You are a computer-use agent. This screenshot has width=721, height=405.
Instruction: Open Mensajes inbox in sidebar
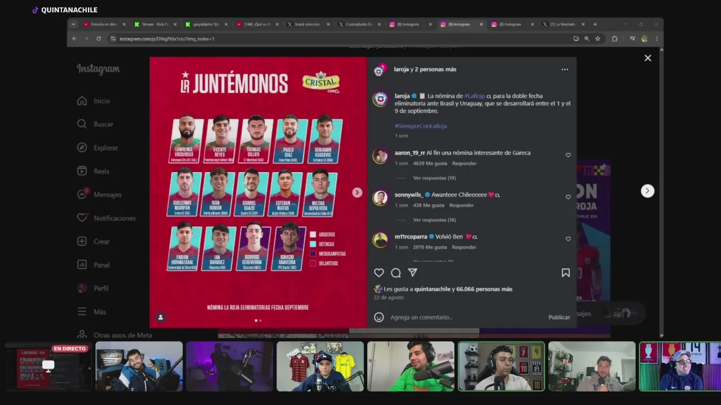pos(99,195)
